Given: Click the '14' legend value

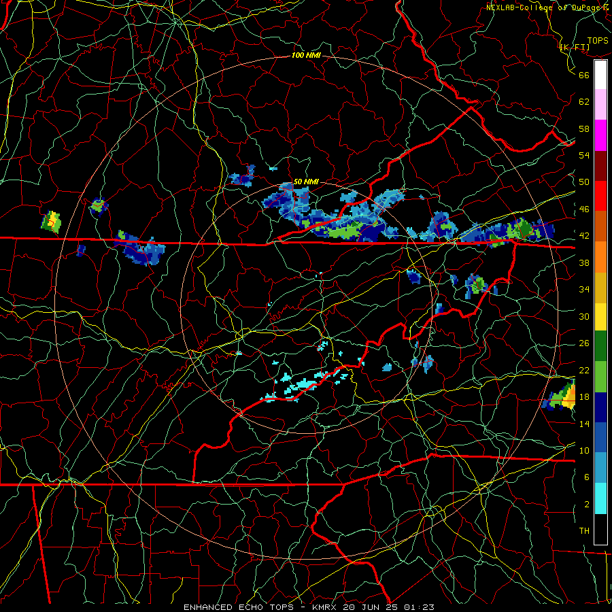Looking at the screenshot, I should [x=584, y=424].
